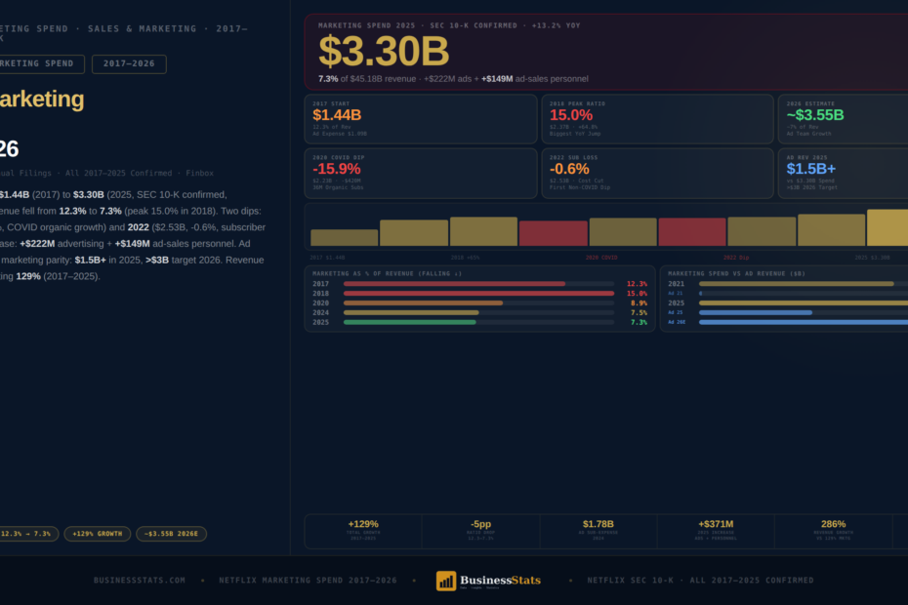
Task: Click the 'MARKETING SPEND VS AD REVENUE' panel title
Action: pos(736,274)
